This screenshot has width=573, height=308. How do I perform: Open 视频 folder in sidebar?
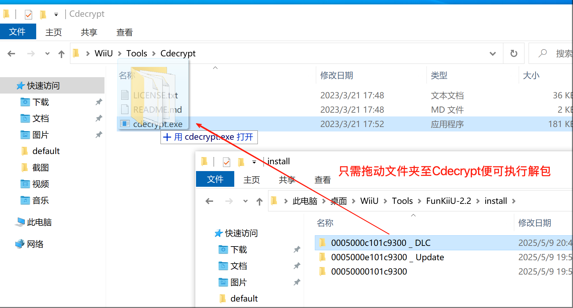click(x=41, y=184)
